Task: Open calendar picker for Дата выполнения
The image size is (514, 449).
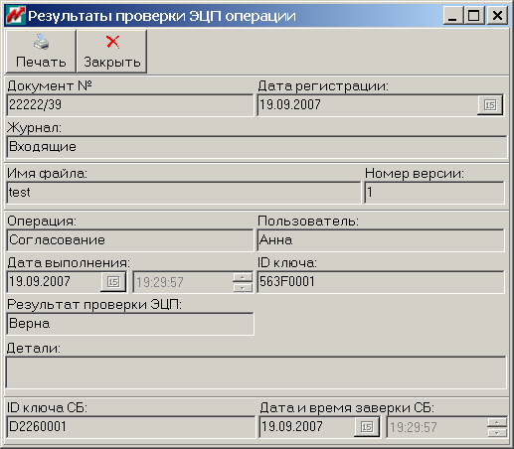Action: pyautogui.click(x=113, y=282)
